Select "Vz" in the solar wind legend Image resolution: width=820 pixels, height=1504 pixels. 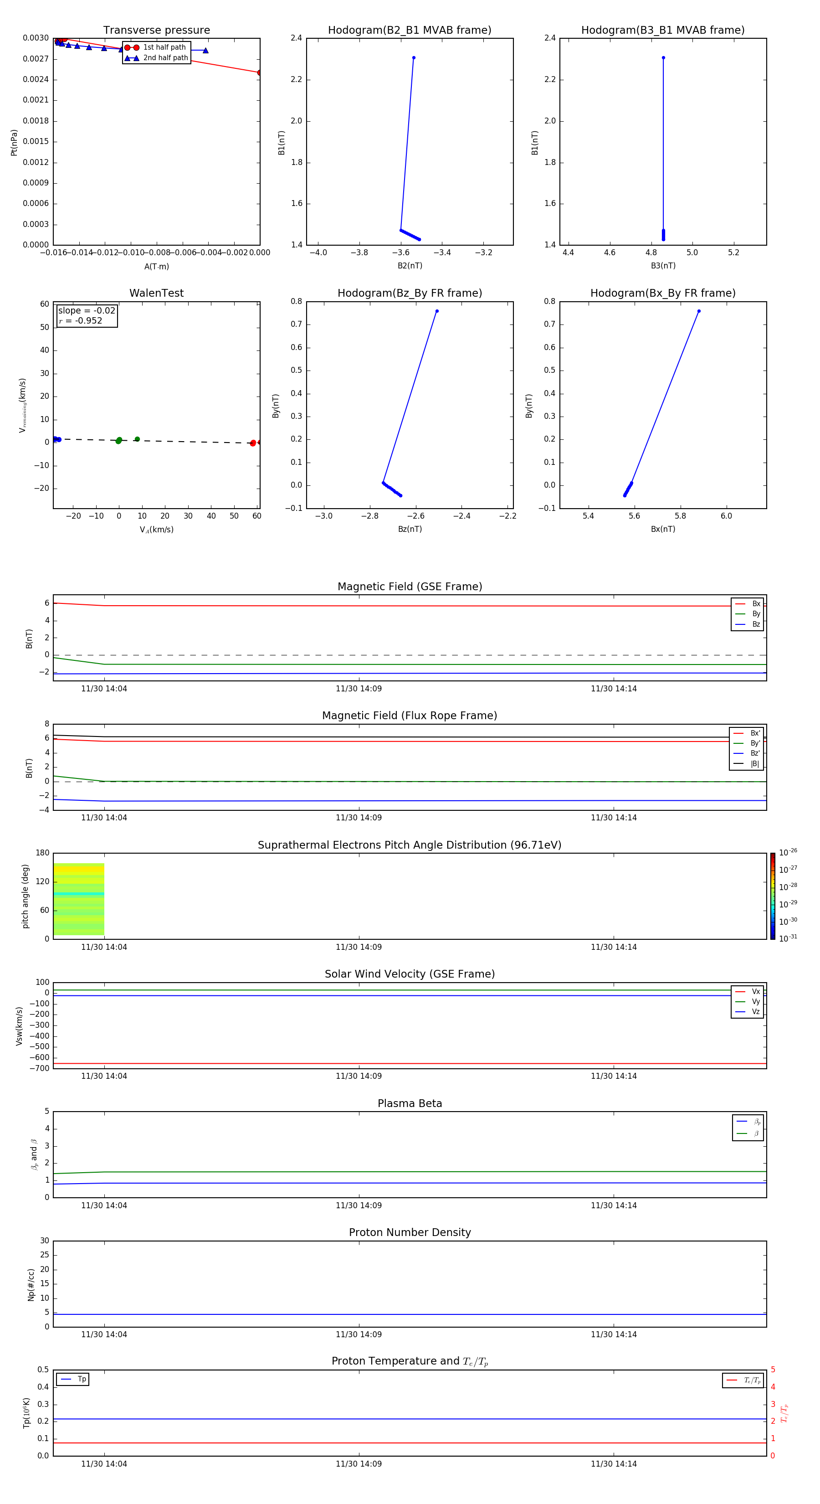tap(748, 1012)
